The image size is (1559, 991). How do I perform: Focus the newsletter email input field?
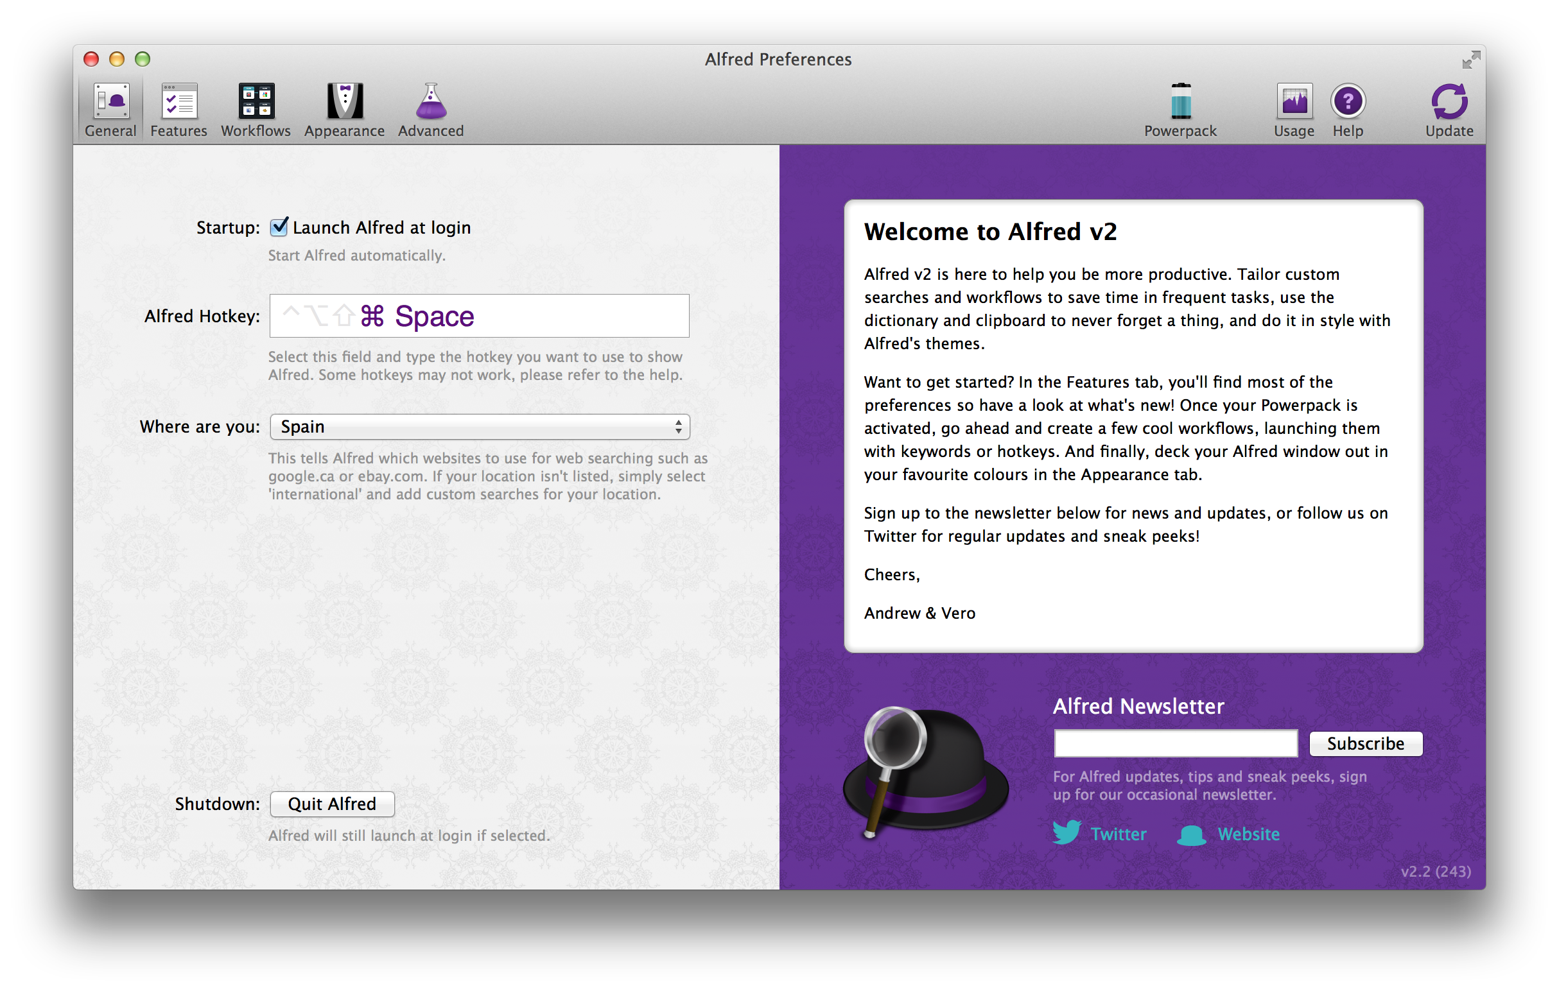pos(1175,743)
